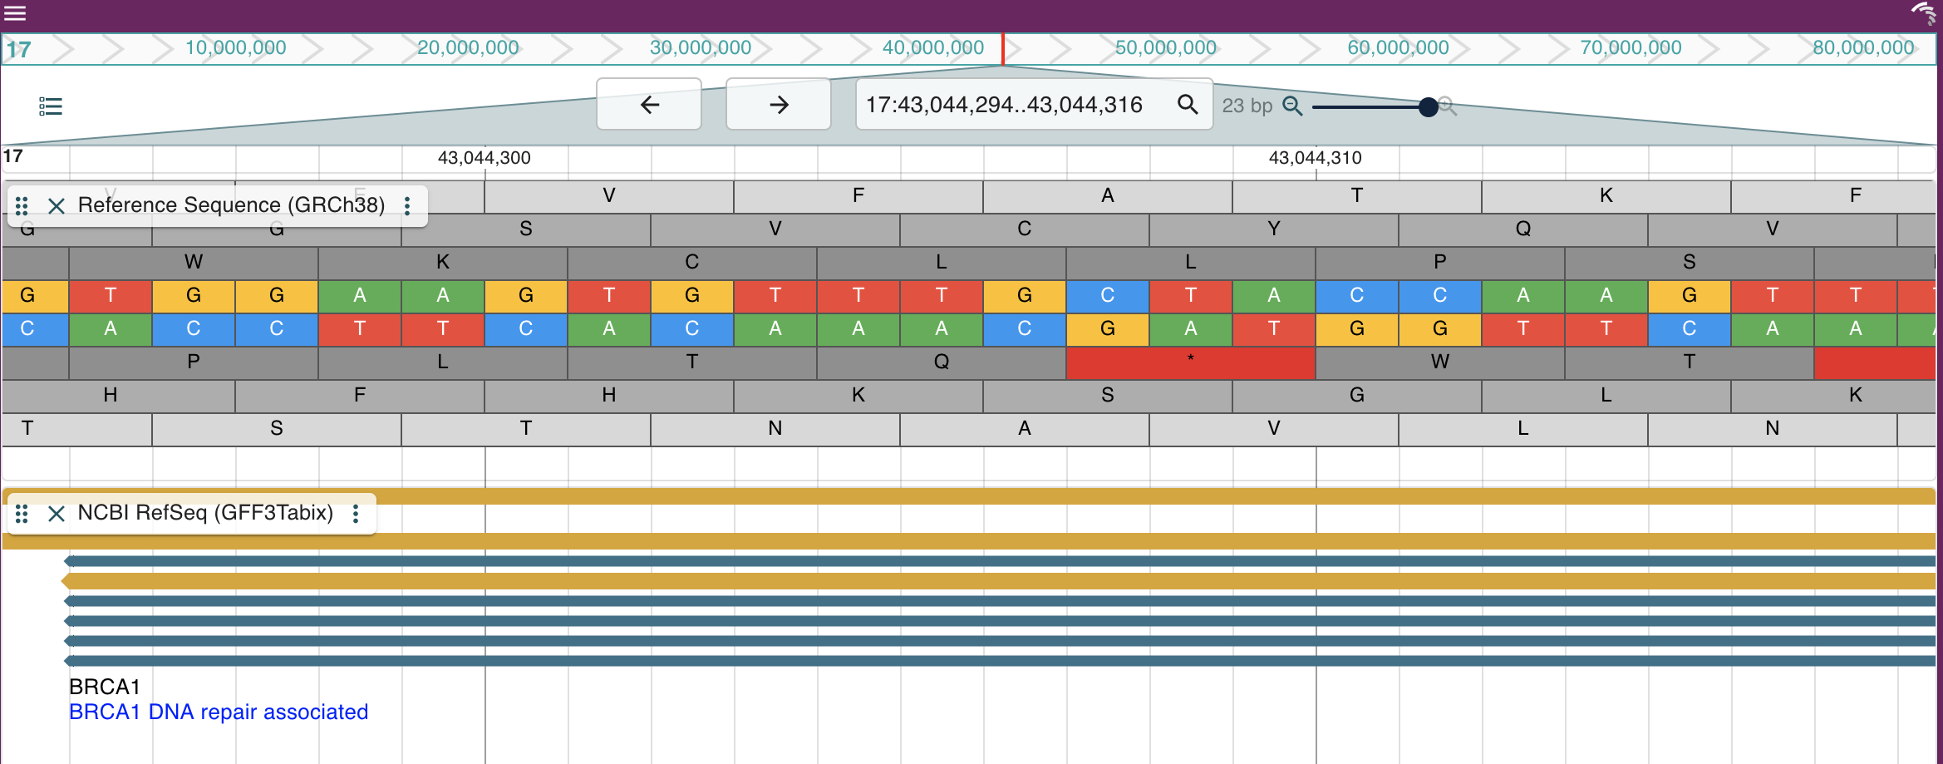1943x764 pixels.
Task: Jump to 80,000,000 on the overview bar
Action: [1864, 48]
